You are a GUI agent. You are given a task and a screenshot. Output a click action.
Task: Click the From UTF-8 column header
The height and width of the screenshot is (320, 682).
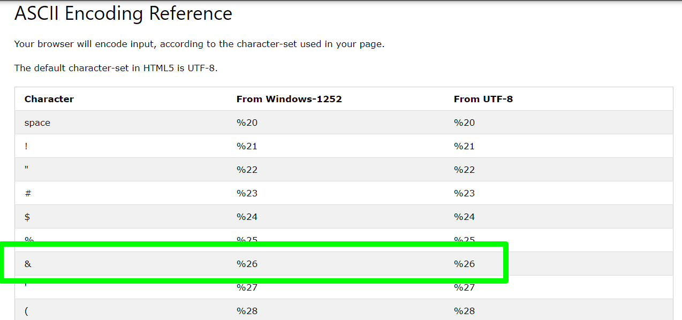(483, 99)
